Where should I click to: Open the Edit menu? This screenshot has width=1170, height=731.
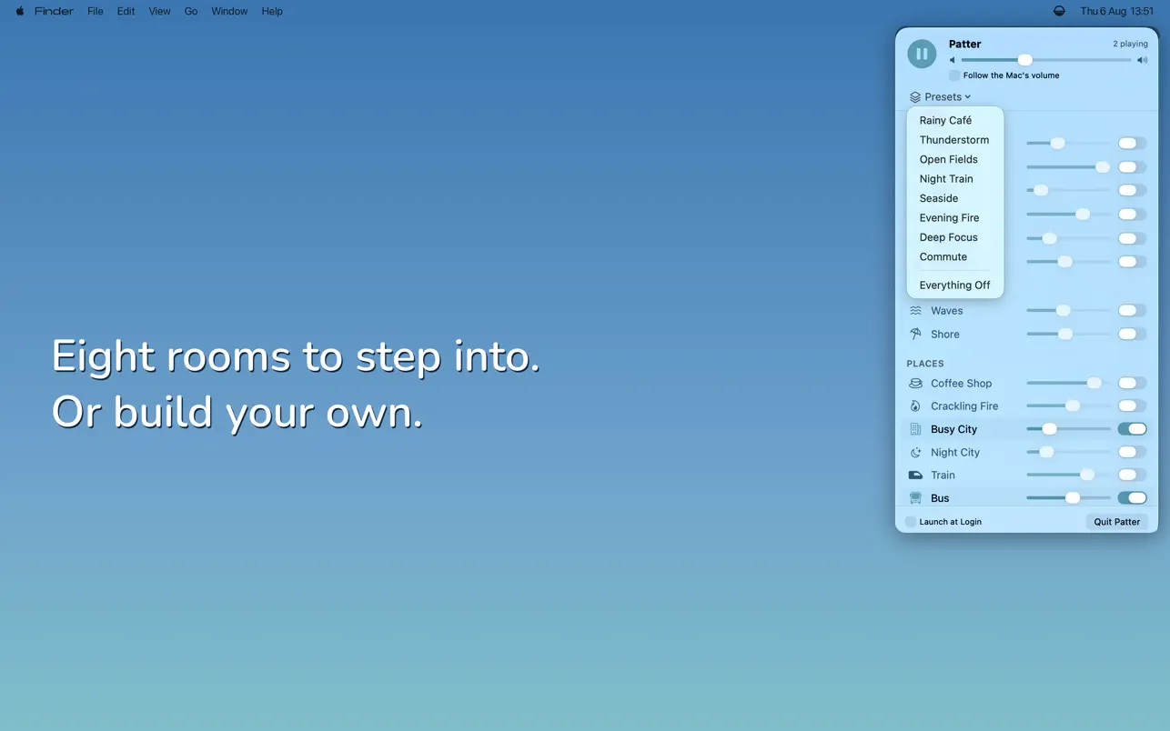point(126,11)
